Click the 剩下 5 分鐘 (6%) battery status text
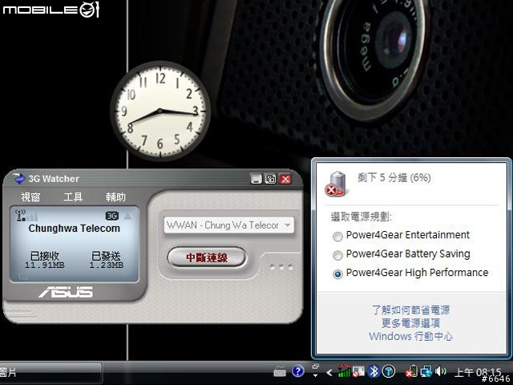Image resolution: width=513 pixels, height=385 pixels. 394,177
